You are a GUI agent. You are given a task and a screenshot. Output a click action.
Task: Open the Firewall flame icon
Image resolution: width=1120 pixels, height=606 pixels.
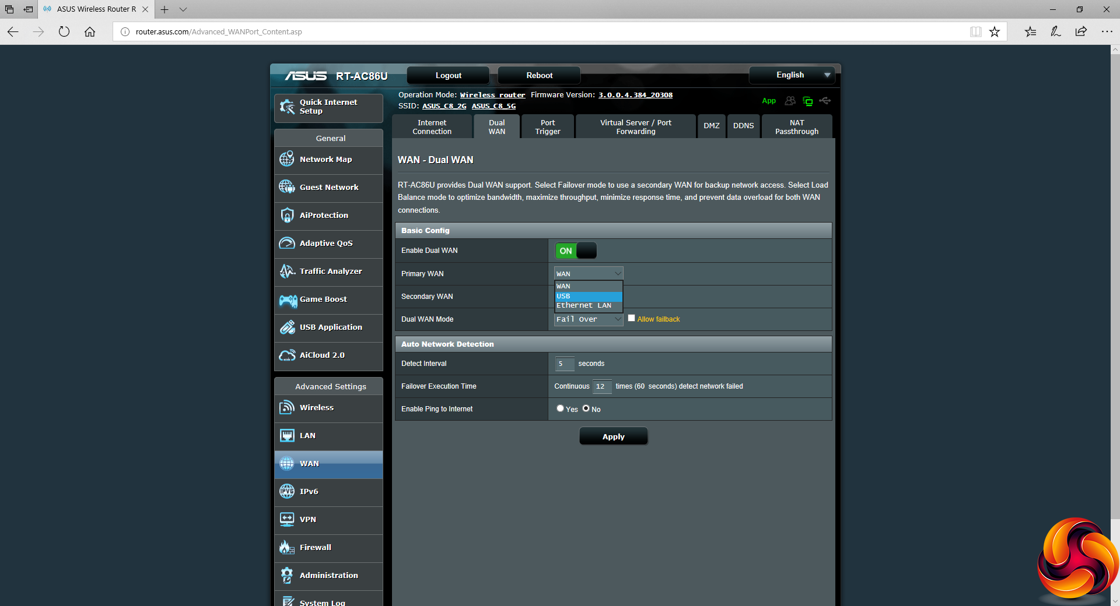(286, 547)
